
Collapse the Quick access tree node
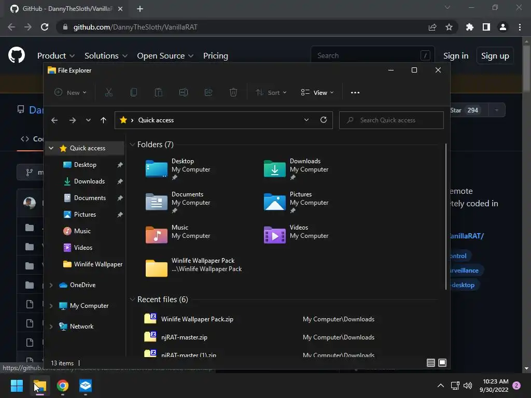point(51,148)
